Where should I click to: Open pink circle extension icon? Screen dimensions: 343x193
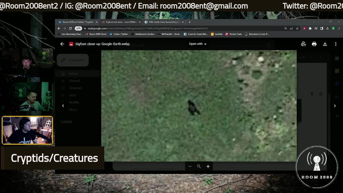coord(304,28)
